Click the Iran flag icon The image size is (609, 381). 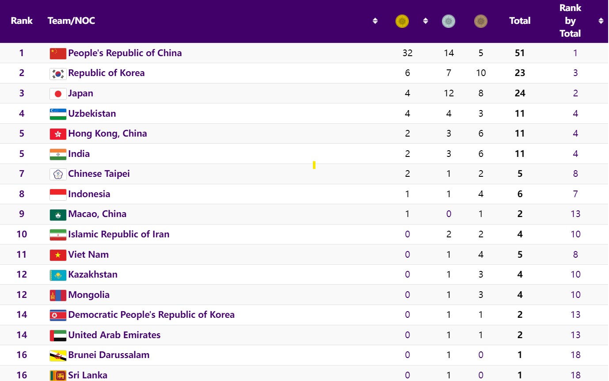(58, 235)
